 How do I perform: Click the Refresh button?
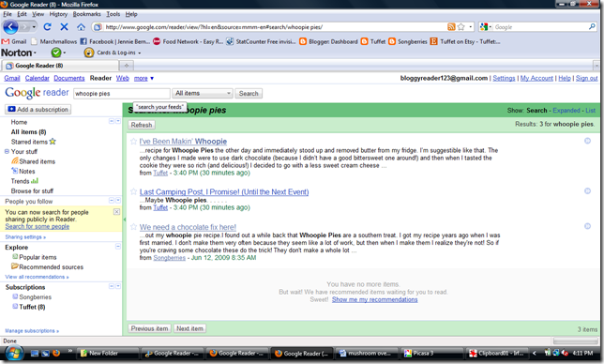[x=142, y=125]
